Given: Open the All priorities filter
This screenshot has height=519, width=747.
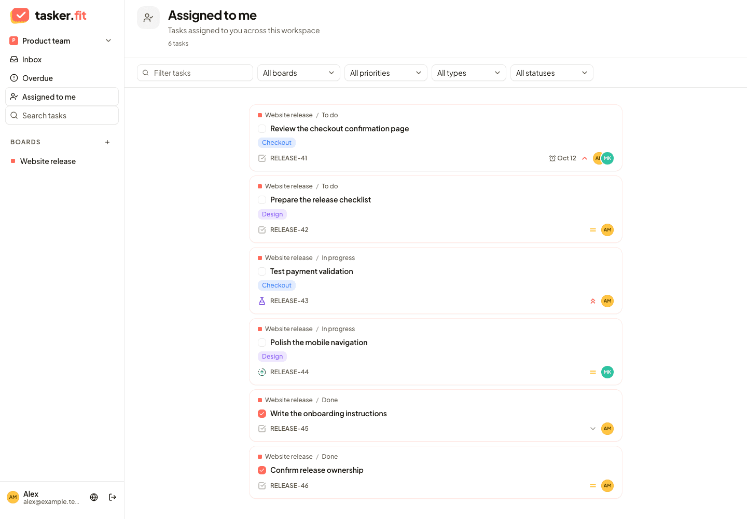Looking at the screenshot, I should pyautogui.click(x=386, y=73).
